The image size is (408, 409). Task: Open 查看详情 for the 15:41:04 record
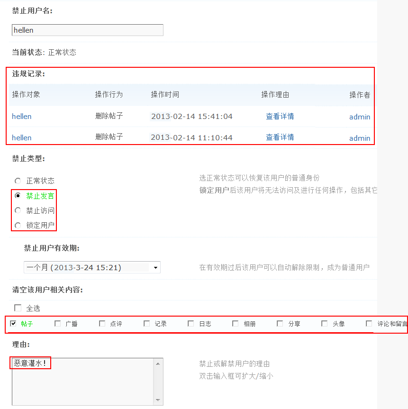point(280,116)
